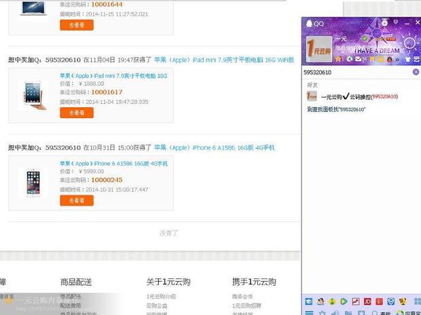Open iPhone 6 A1586 16G版 4G手机 headline link
The image size is (421, 315).
point(215,147)
